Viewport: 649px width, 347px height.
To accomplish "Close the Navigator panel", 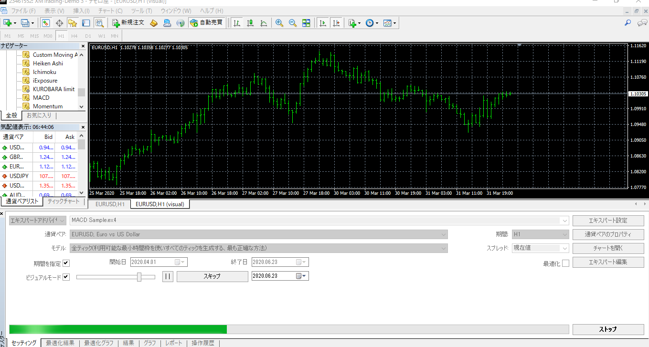I will (82, 46).
